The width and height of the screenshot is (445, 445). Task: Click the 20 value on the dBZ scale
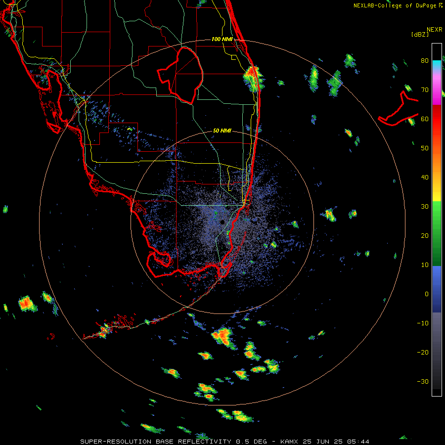coord(425,235)
